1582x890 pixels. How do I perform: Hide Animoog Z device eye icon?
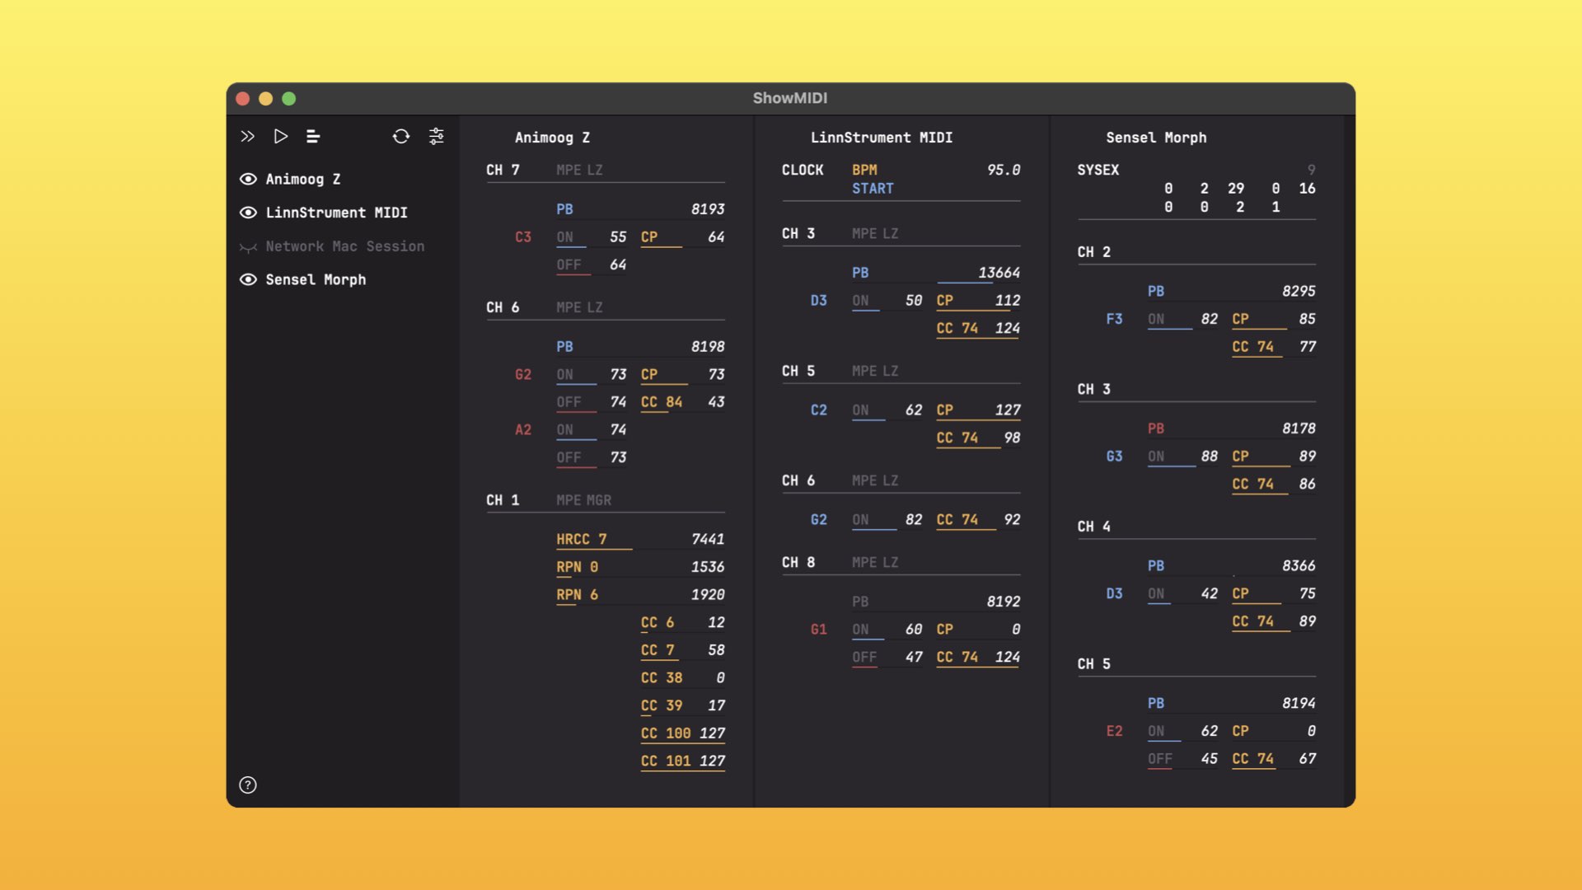coord(248,179)
